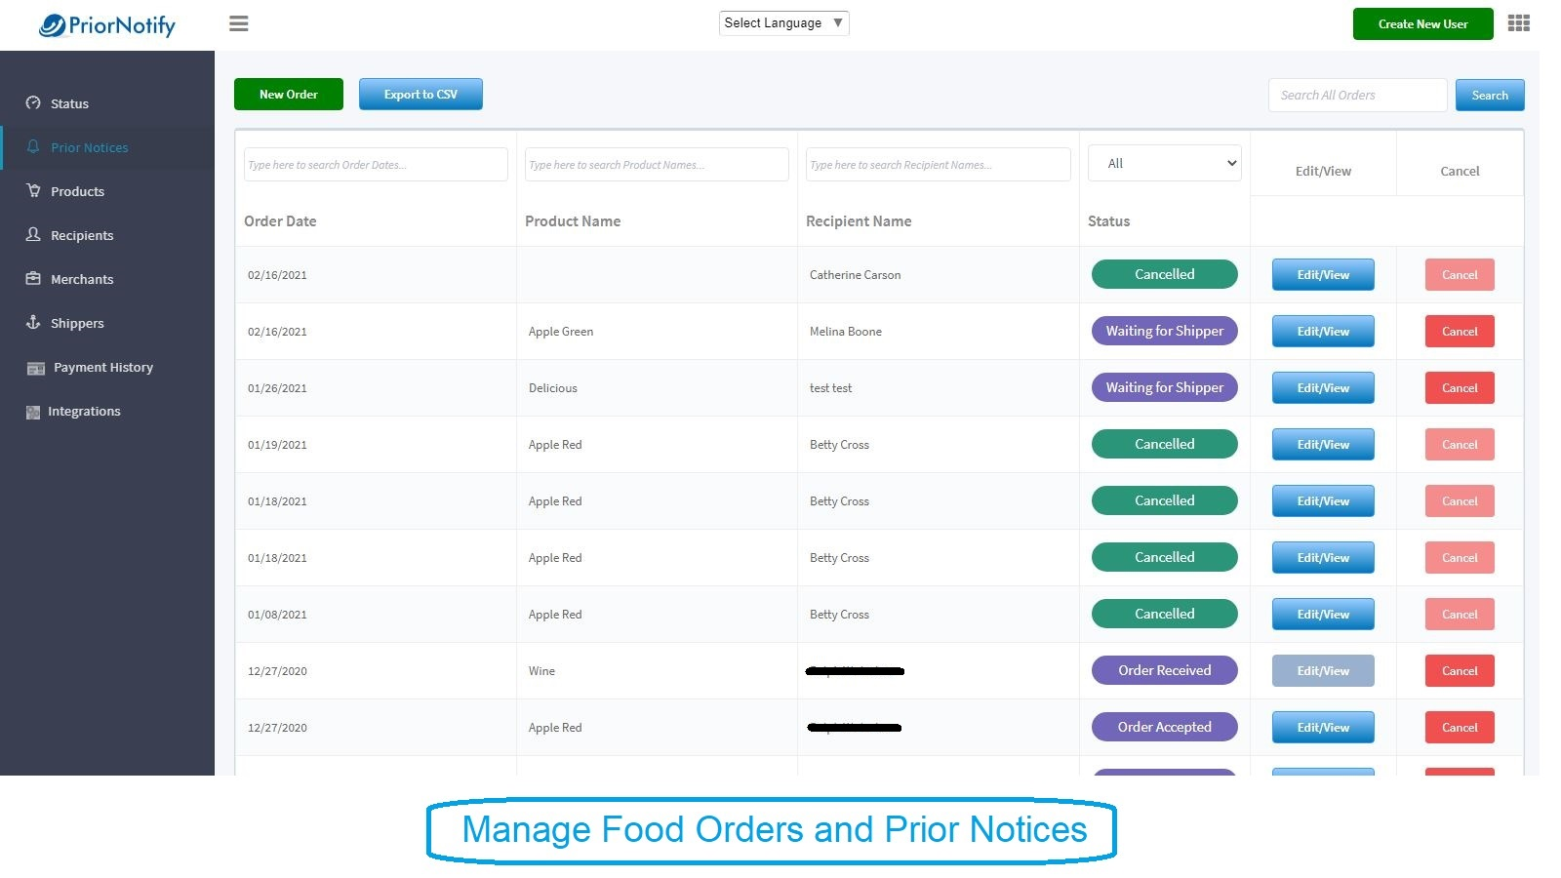Open Recipients via its person icon

click(33, 234)
